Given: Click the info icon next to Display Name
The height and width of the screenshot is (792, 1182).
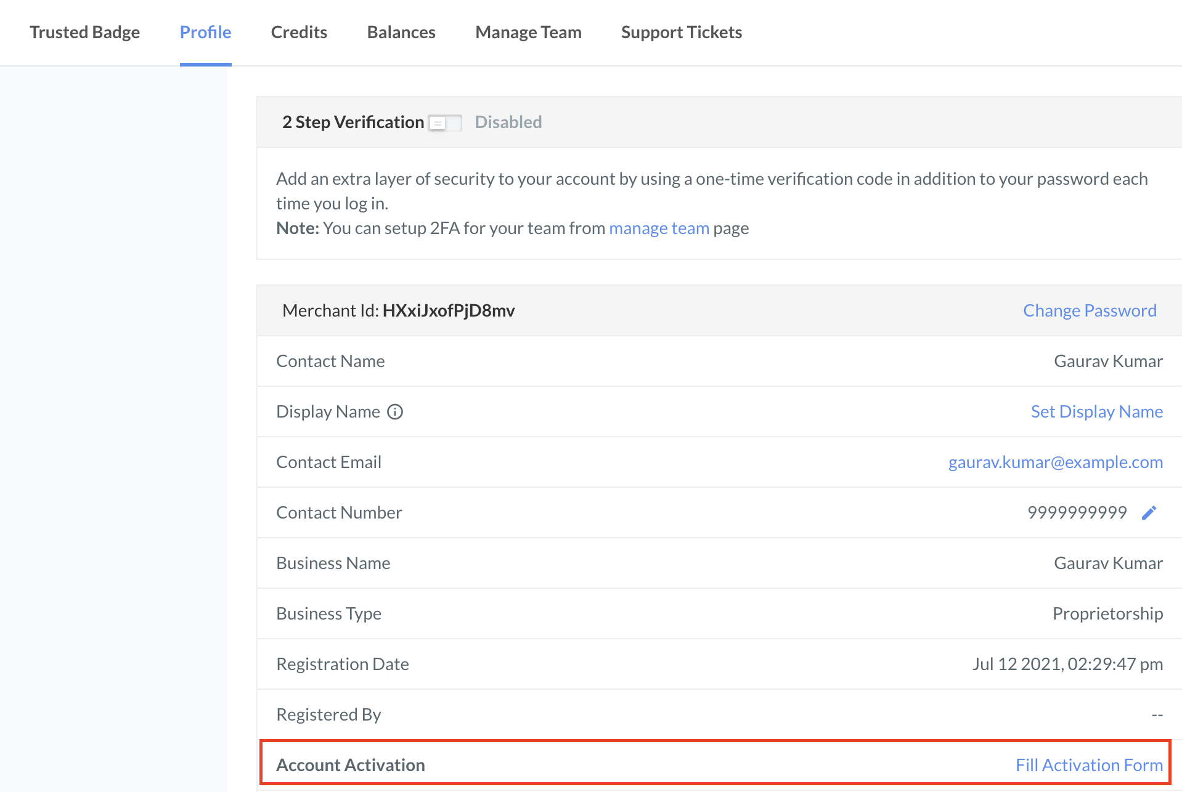Looking at the screenshot, I should point(395,412).
